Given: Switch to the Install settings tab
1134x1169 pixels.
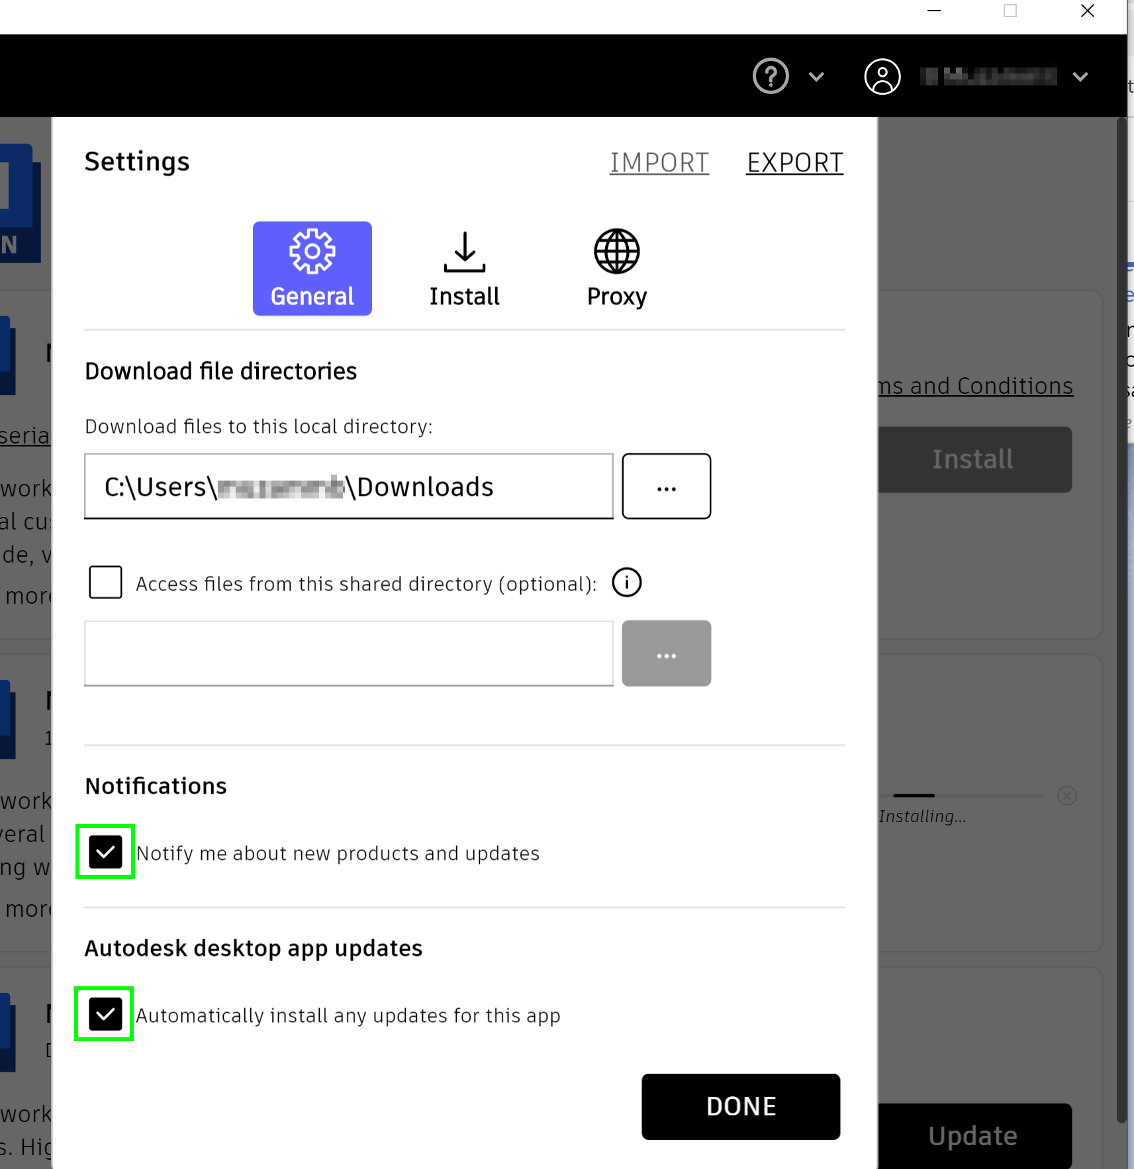Looking at the screenshot, I should click(x=465, y=268).
